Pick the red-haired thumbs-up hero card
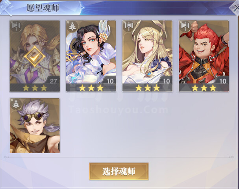 tap(204, 56)
